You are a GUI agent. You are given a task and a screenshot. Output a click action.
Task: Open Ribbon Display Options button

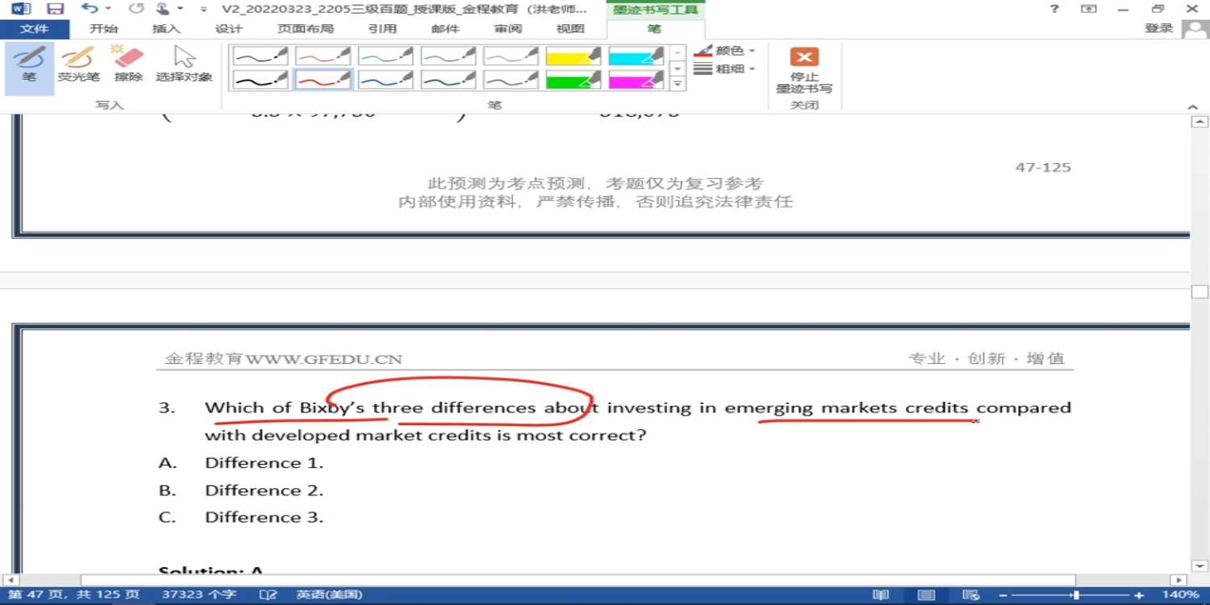pyautogui.click(x=1089, y=9)
